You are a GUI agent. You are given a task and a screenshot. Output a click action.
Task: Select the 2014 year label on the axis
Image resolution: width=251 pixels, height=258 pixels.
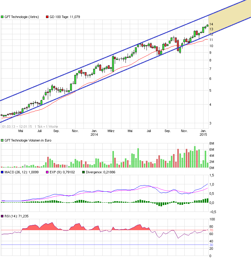pos(94,134)
